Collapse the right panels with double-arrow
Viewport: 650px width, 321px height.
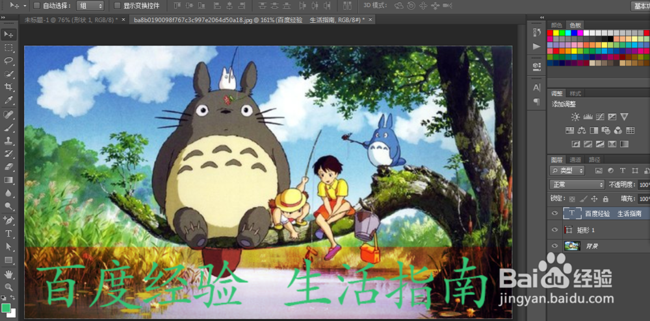tap(542, 18)
